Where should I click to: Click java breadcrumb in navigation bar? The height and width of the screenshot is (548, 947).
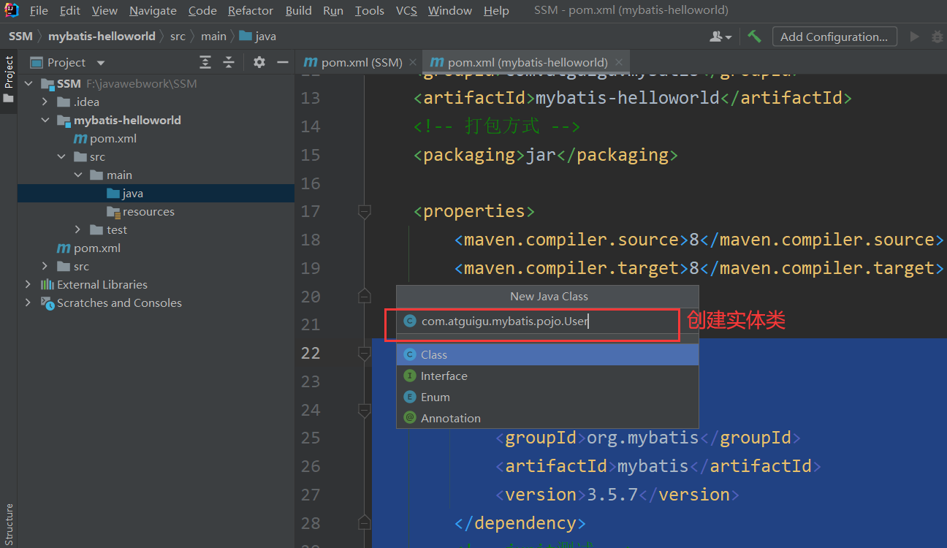[258, 36]
